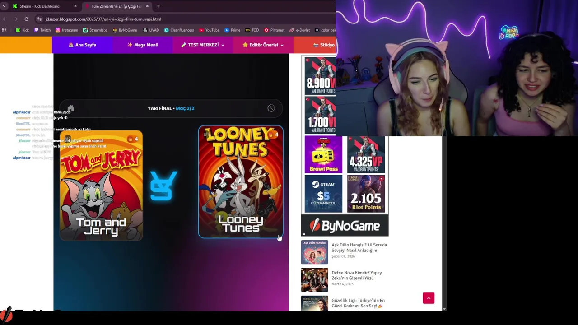Screen dimensions: 578x325
Task: Click the Güzellik Ligi article thumbnail
Action: 314,304
